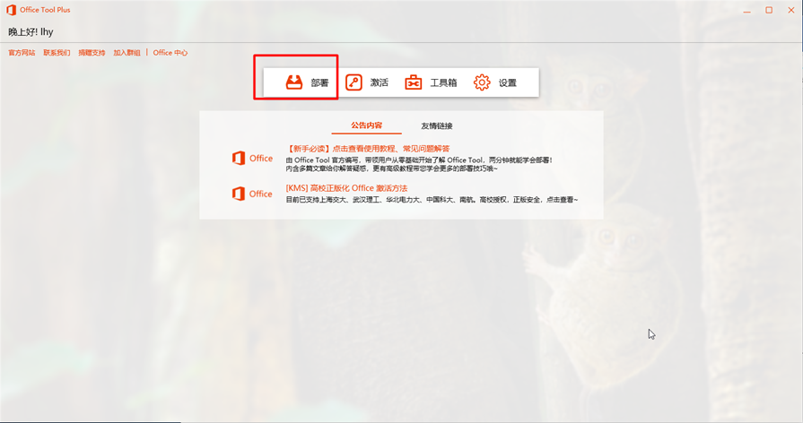
Task: Click the Office logo beside 新手必读 announcement
Action: point(239,159)
